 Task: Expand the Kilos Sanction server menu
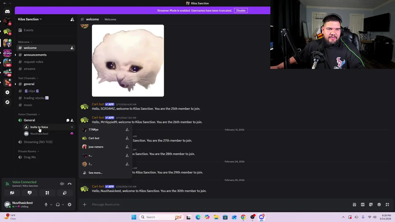coord(30,19)
